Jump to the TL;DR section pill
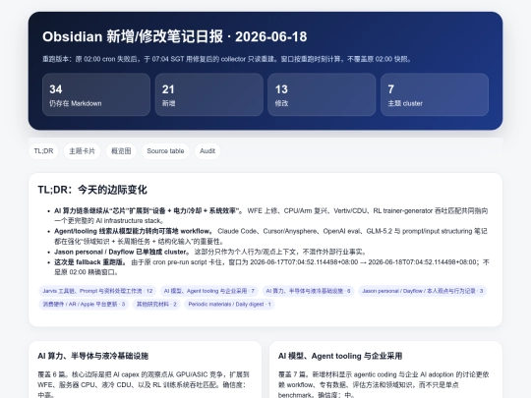 [43, 151]
